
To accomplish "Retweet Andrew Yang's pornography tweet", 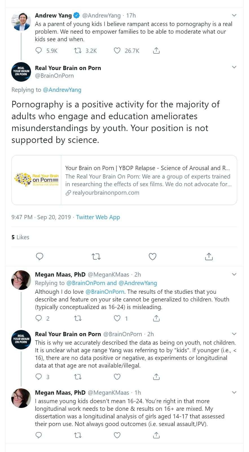I will (78, 51).
